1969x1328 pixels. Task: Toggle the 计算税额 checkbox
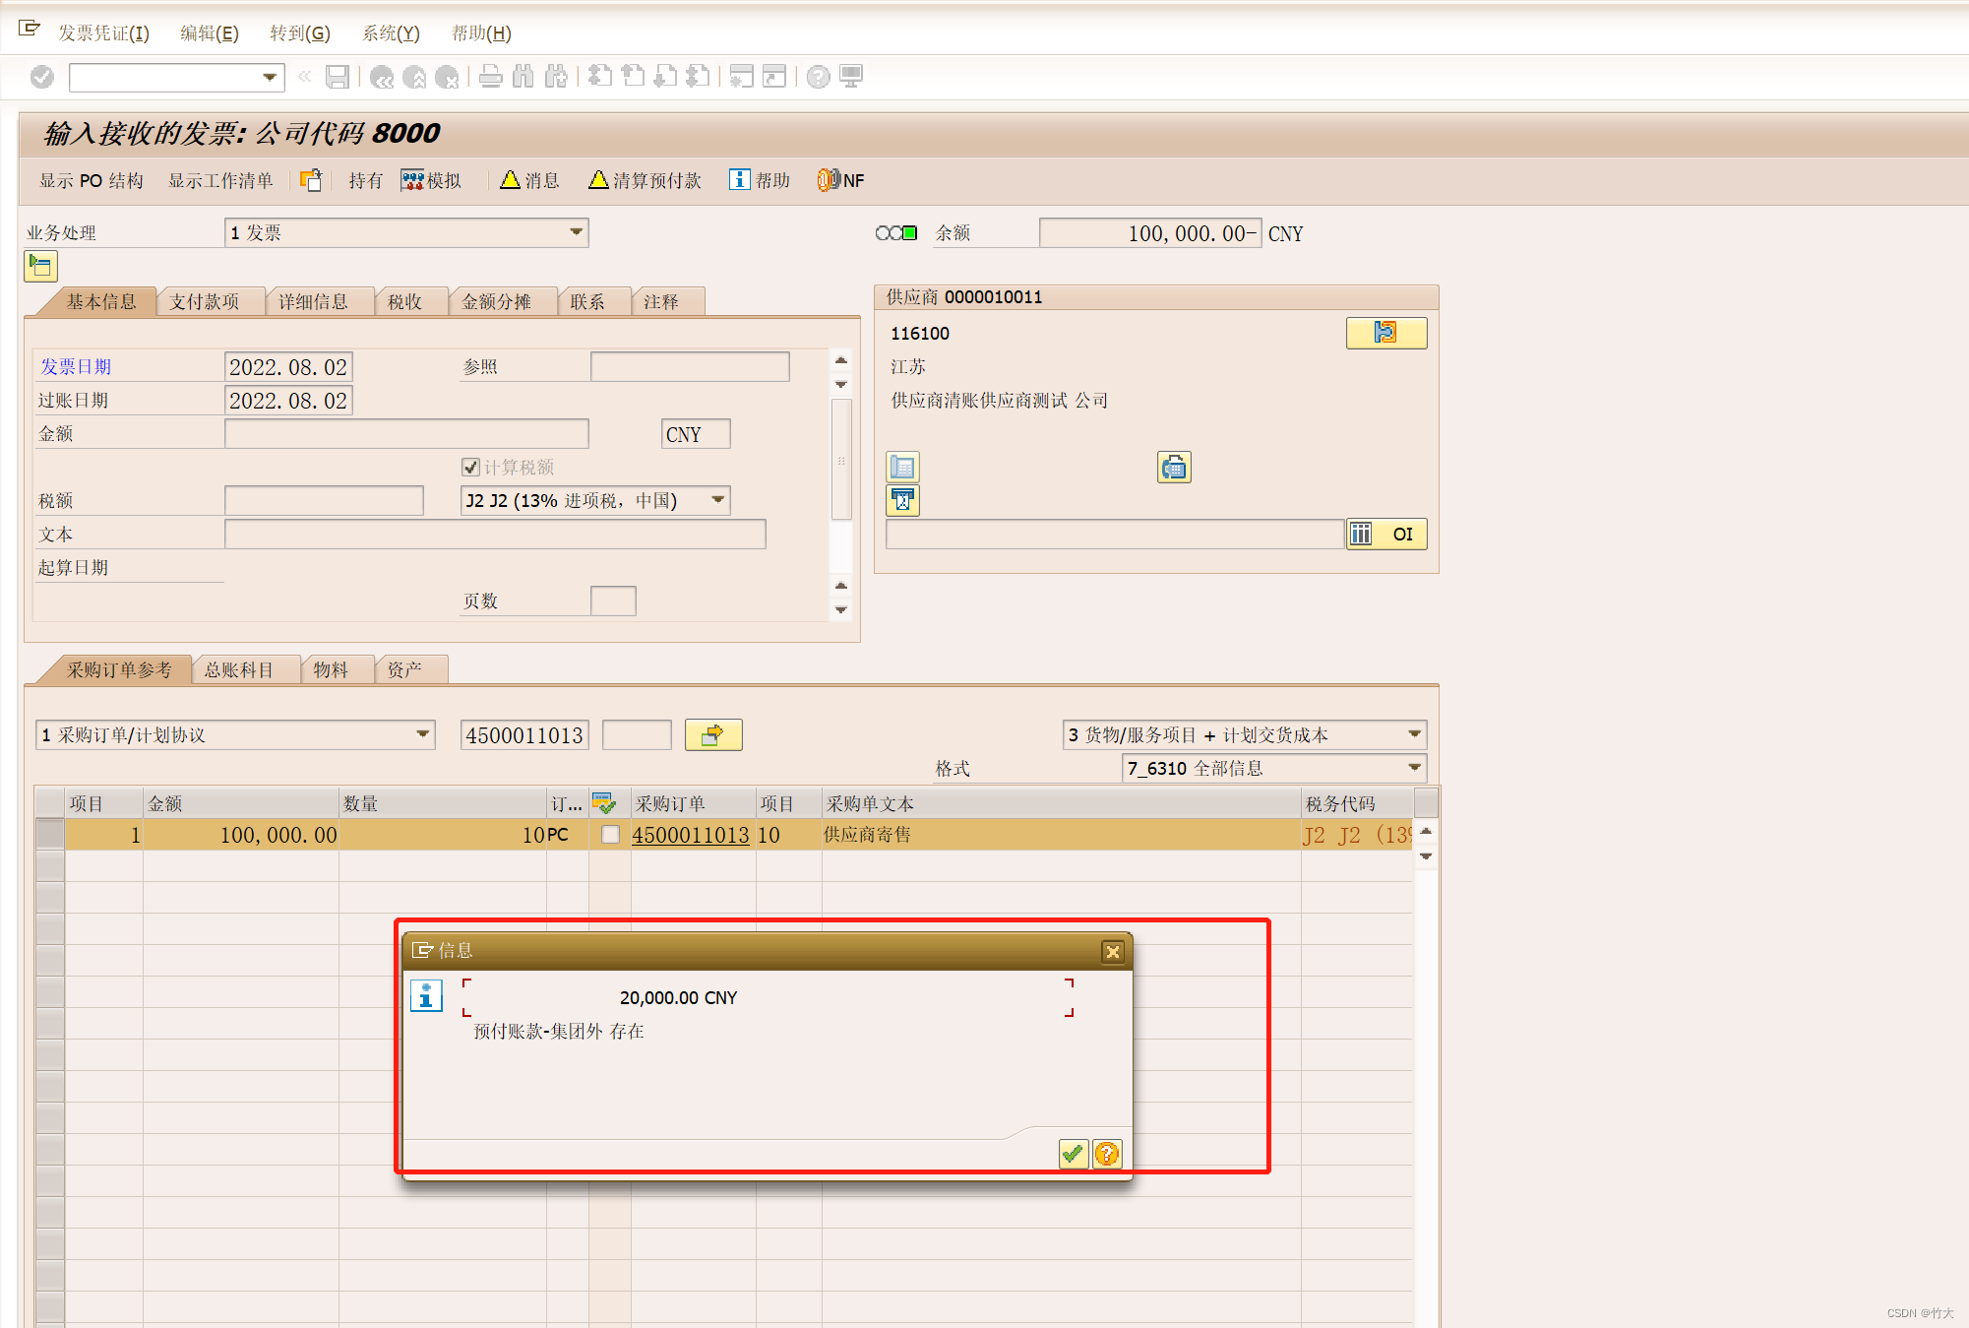coord(470,467)
